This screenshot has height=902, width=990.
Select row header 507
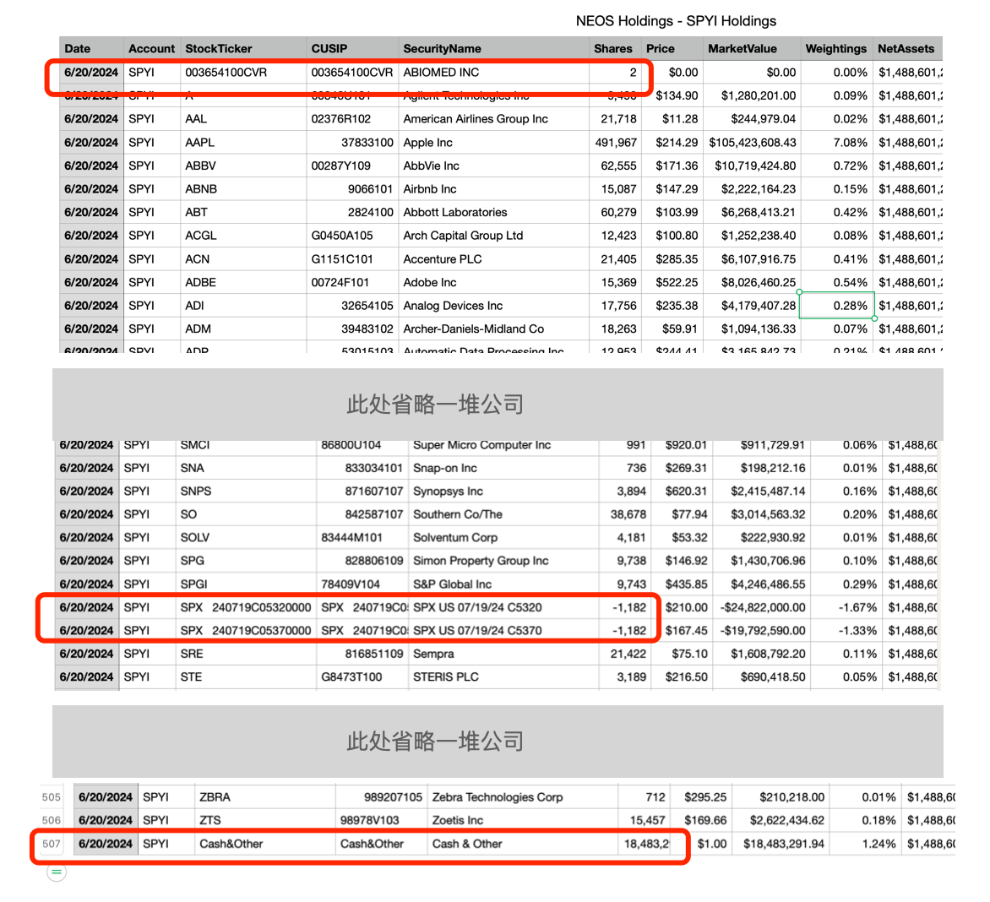pos(52,844)
